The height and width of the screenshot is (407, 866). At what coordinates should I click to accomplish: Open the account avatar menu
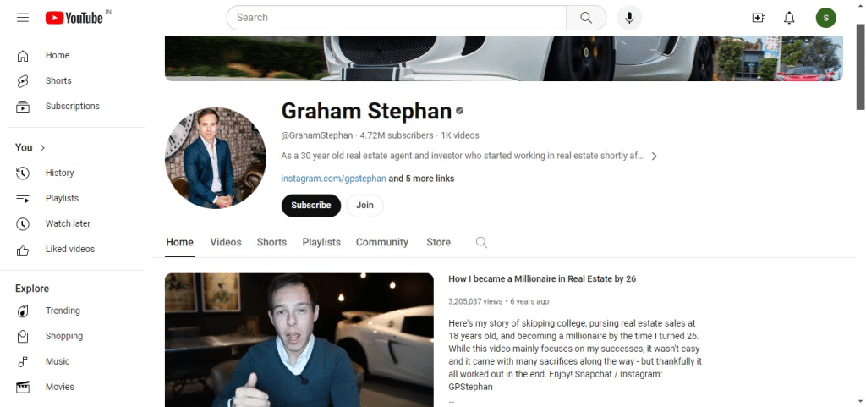click(825, 18)
